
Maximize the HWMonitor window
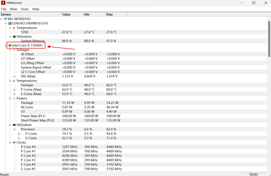point(254,3)
